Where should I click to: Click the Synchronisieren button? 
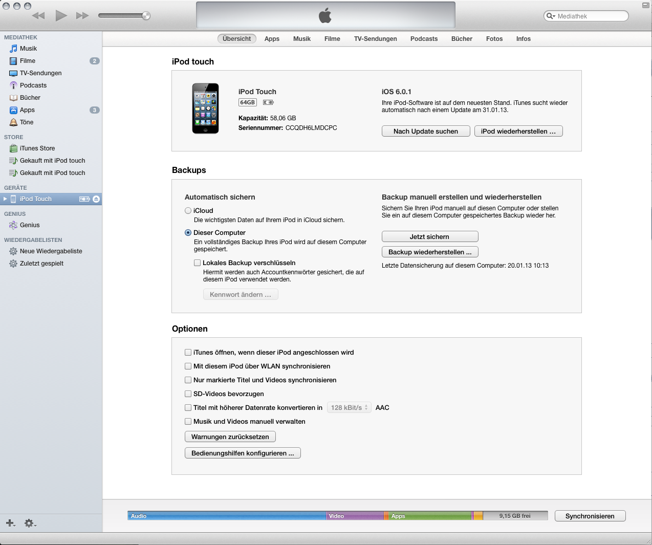pyautogui.click(x=590, y=516)
